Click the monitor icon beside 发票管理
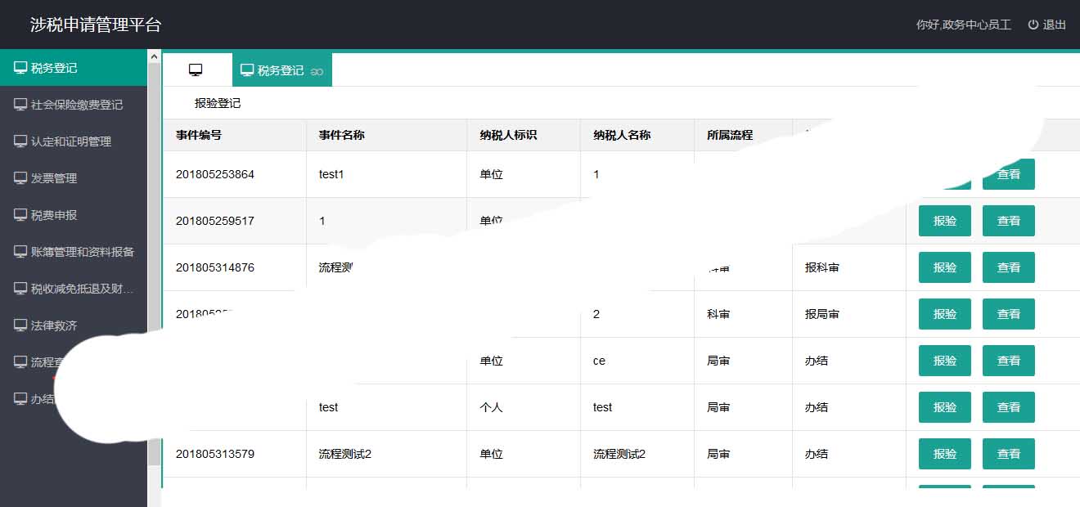Image resolution: width=1080 pixels, height=507 pixels. pos(20,178)
